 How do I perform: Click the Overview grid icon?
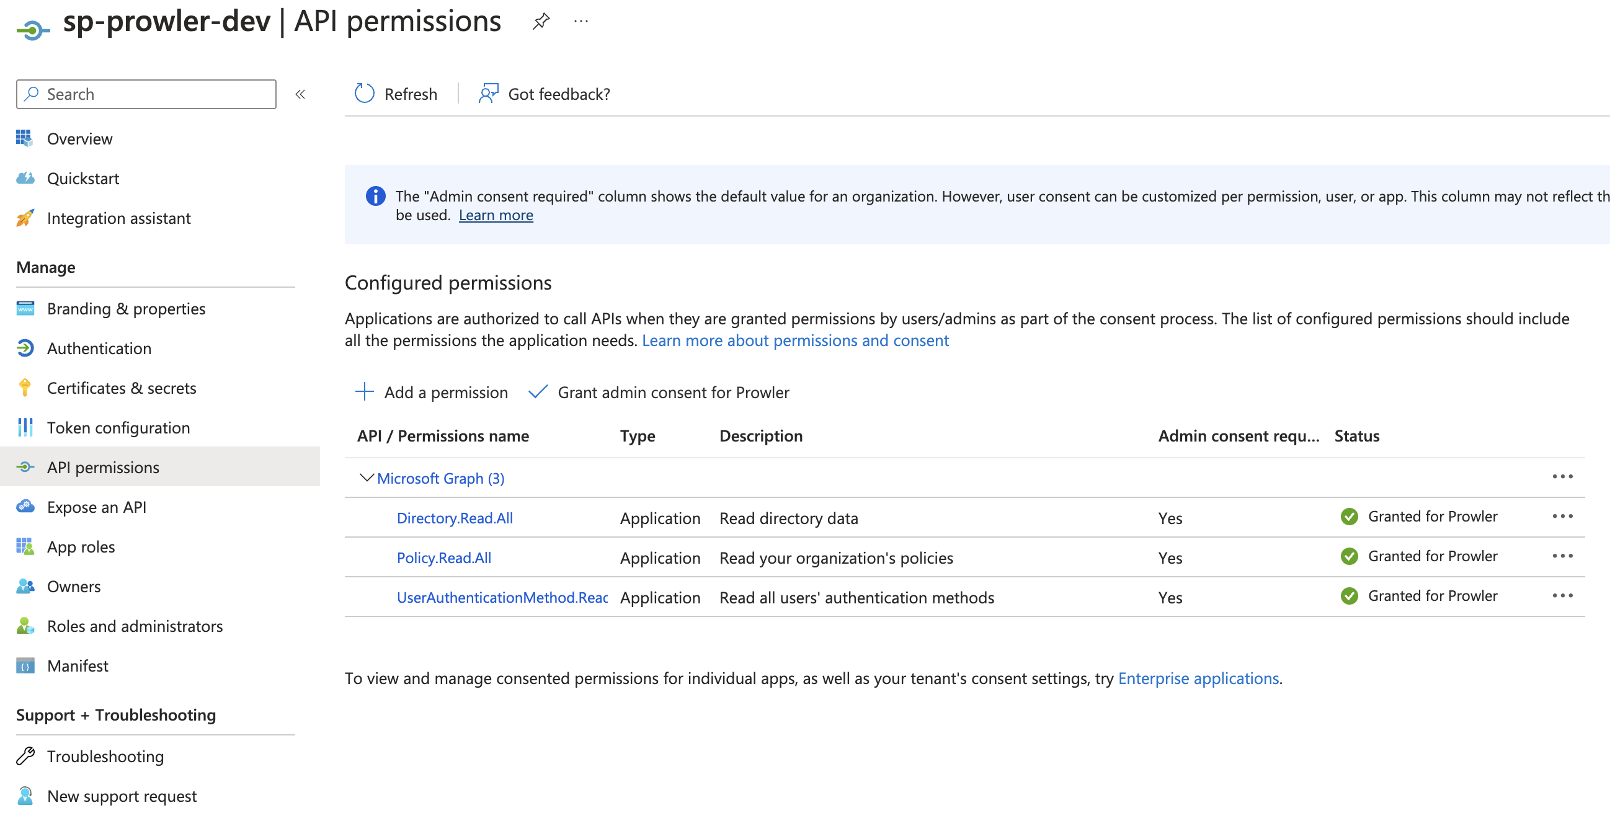[x=24, y=138]
